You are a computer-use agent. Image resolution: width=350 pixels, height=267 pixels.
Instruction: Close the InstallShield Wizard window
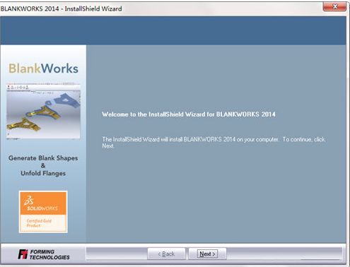click(334, 6)
